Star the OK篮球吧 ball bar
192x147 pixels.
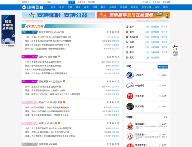coord(160,86)
